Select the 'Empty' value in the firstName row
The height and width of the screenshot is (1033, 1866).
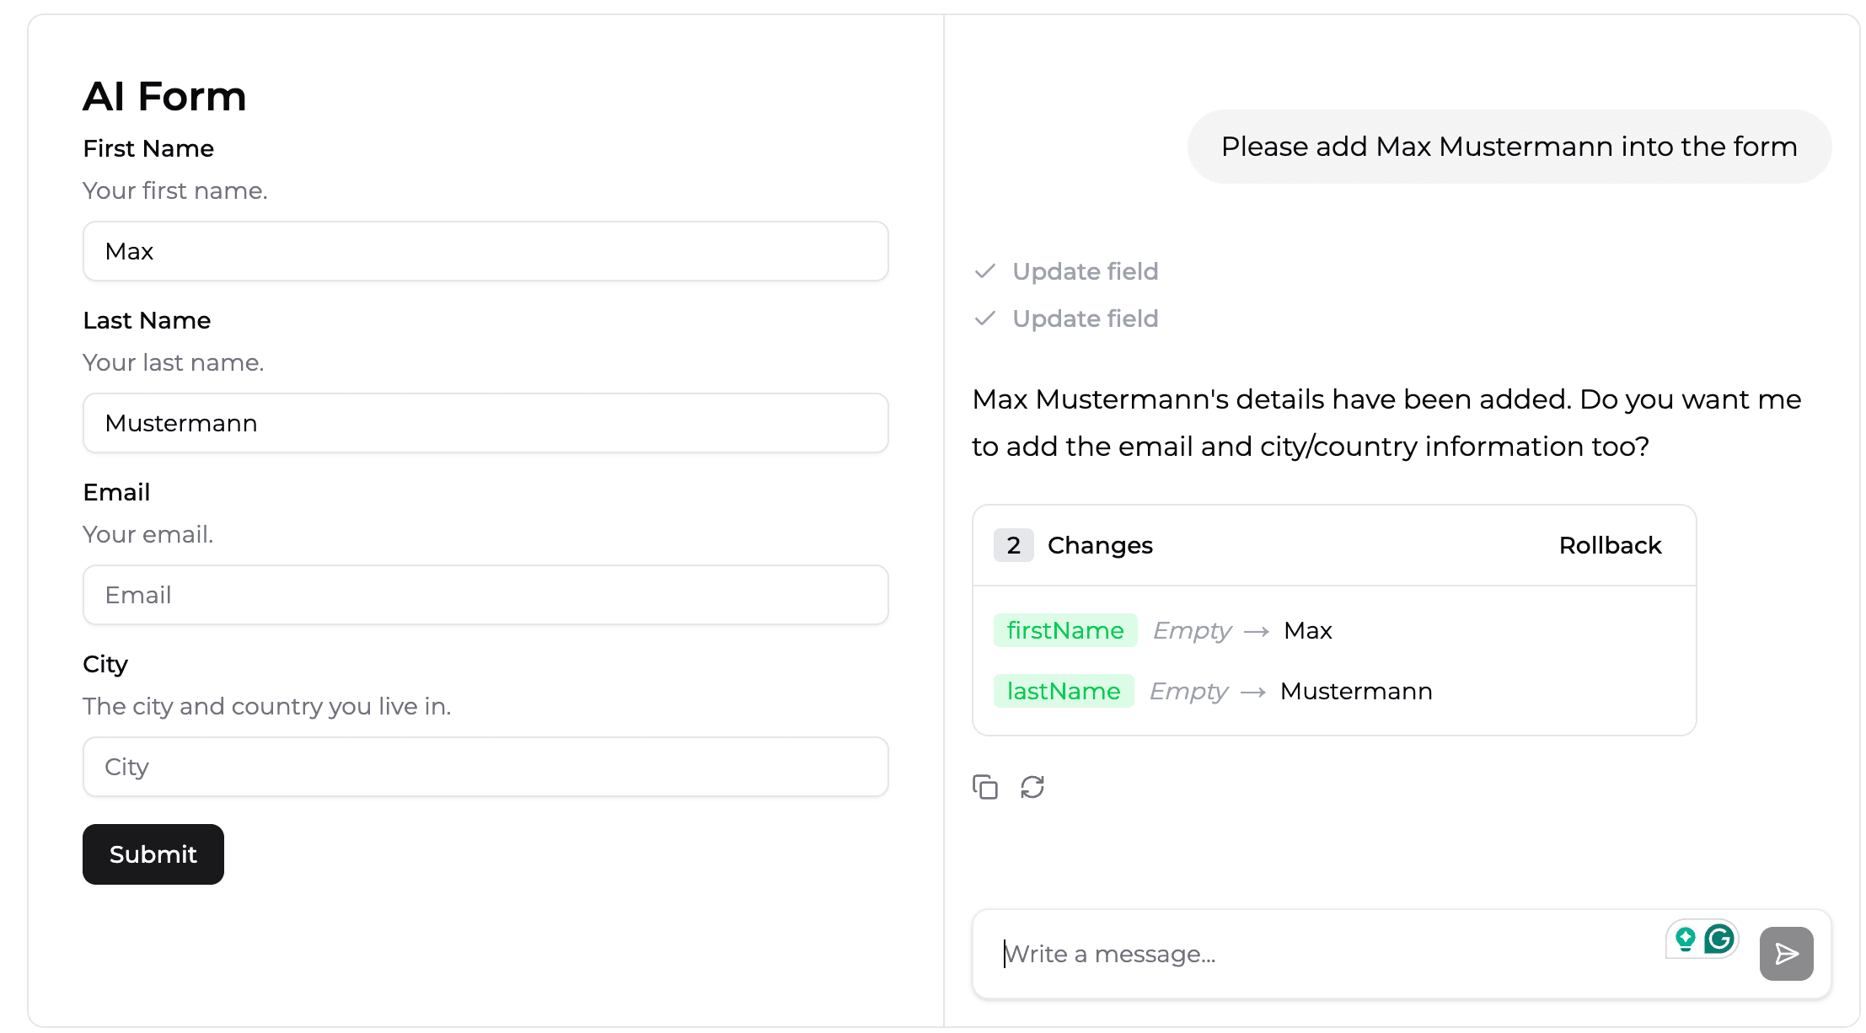point(1191,629)
